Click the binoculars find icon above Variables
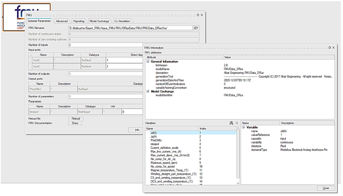The image size is (343, 196). (231, 123)
